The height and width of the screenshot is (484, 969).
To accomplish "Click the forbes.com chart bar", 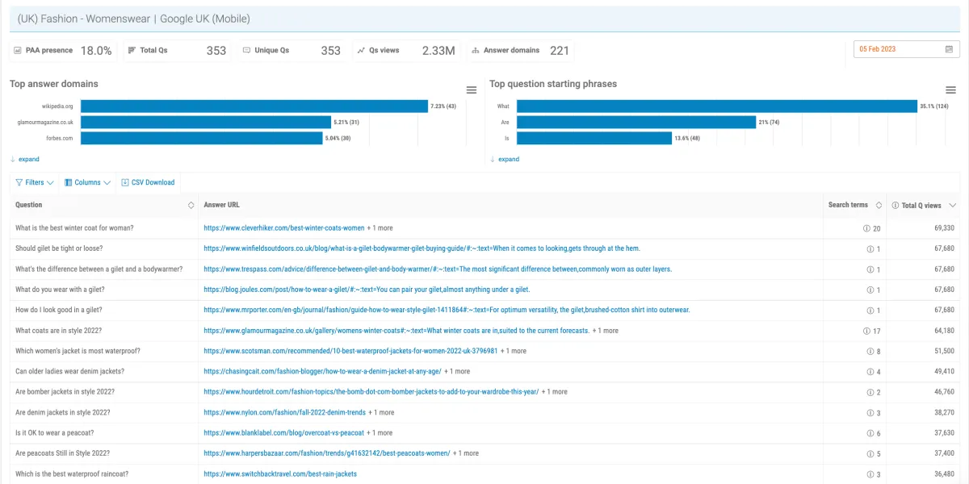I will (x=202, y=138).
